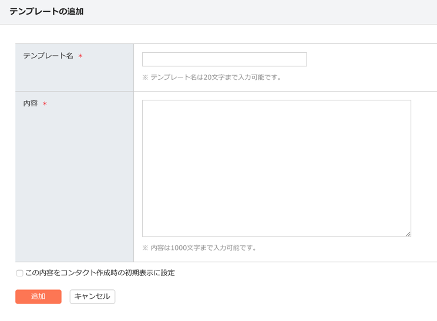Click the テンプレートの追加 page heading
The image size is (437, 321).
[46, 12]
